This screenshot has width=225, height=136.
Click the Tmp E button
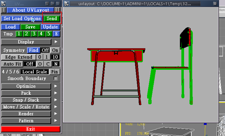click(56, 34)
